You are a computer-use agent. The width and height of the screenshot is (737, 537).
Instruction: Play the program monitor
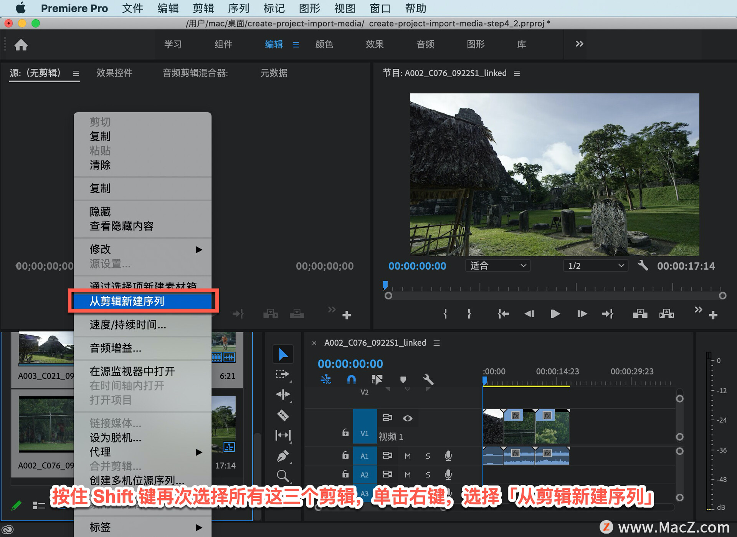[x=555, y=314]
